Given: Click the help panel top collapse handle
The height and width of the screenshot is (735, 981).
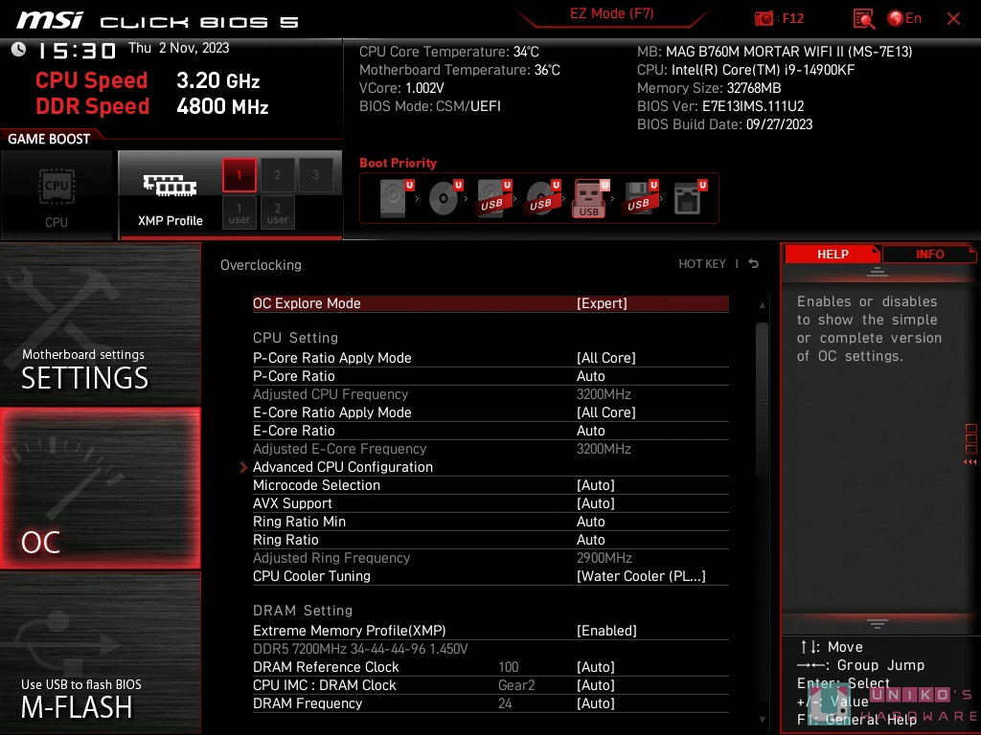Looking at the screenshot, I should 878,272.
